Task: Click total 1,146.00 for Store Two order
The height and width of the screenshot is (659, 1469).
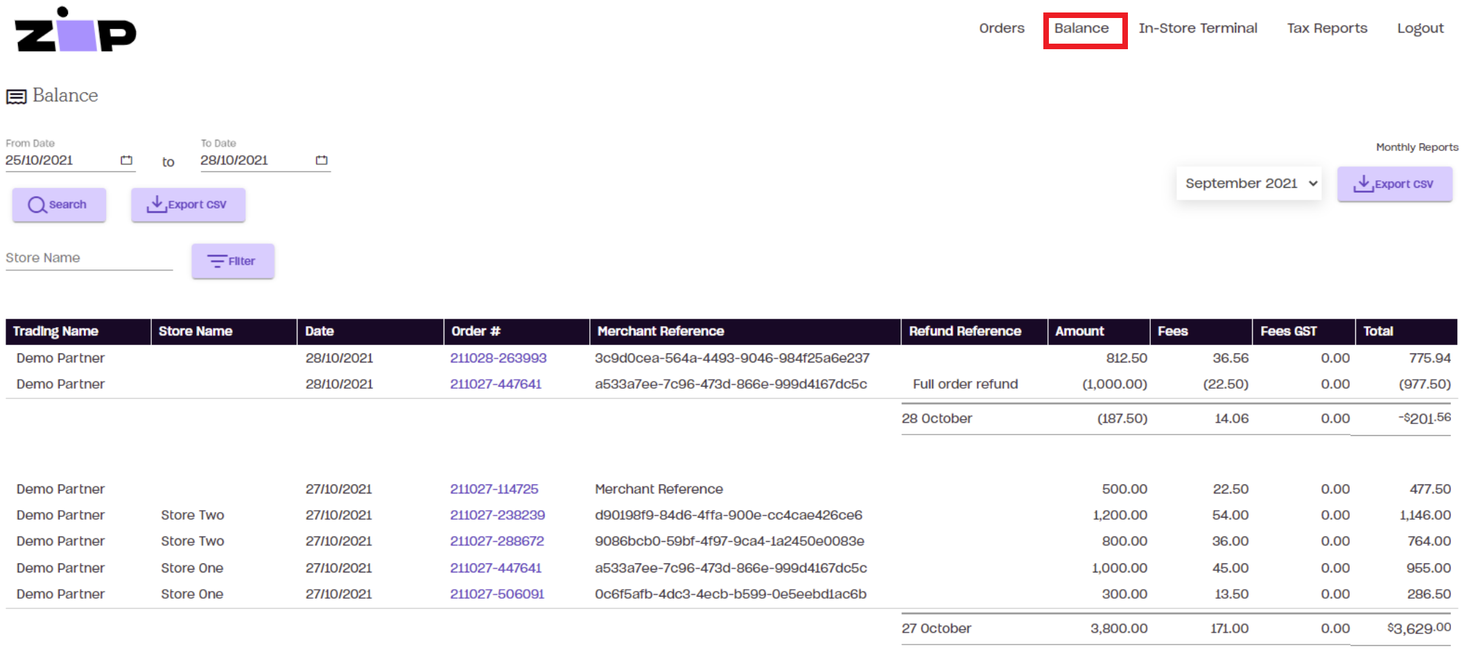Action: 1425,516
